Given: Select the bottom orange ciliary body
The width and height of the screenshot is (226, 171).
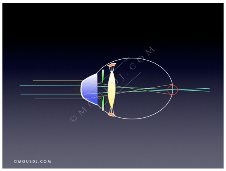Looking at the screenshot, I should [112, 115].
